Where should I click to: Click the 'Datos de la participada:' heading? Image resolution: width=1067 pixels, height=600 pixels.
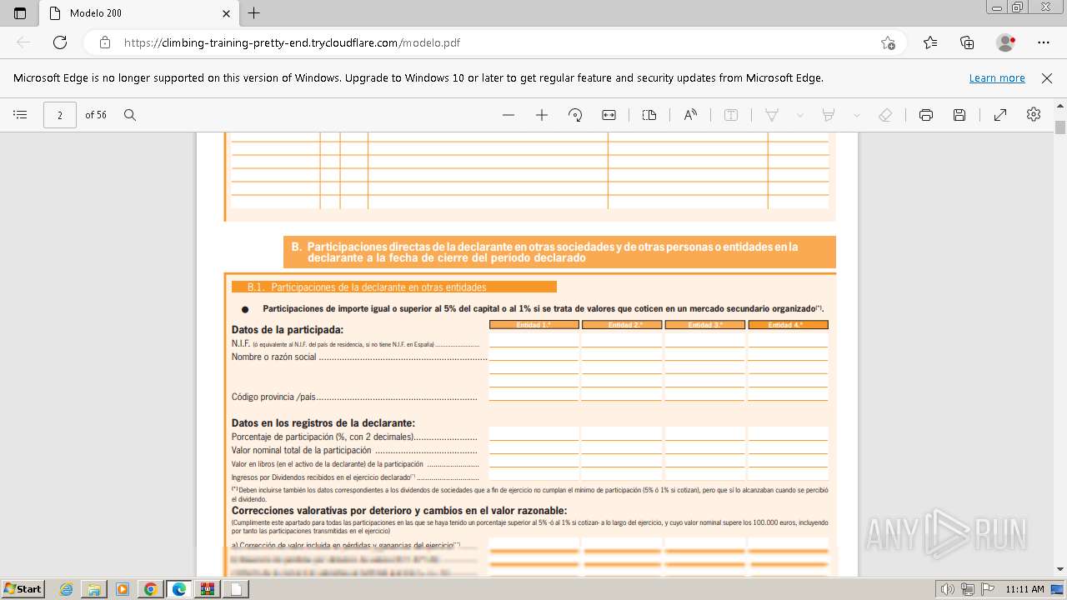tap(288, 330)
